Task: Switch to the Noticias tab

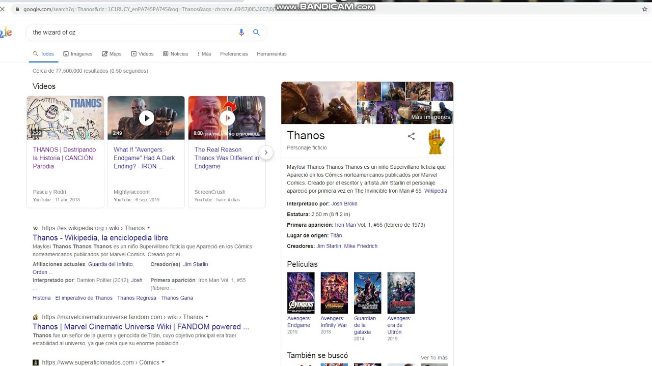Action: point(175,54)
